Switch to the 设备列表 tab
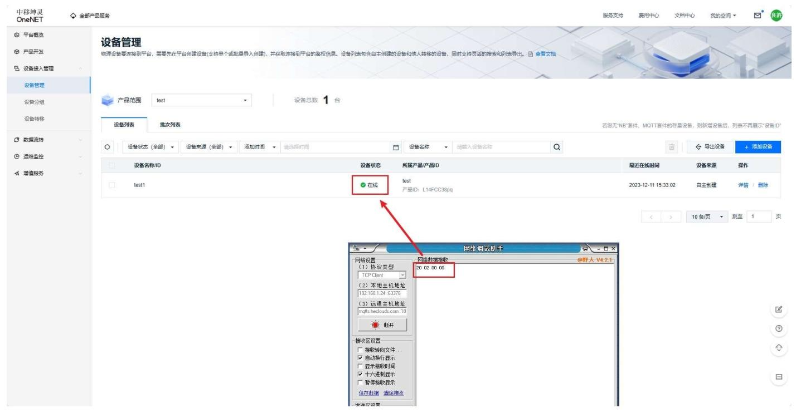 [x=124, y=125]
